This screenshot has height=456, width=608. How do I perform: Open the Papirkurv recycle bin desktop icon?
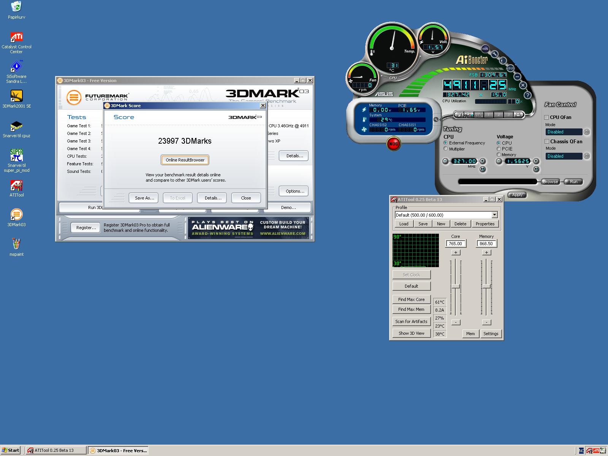coord(16,10)
